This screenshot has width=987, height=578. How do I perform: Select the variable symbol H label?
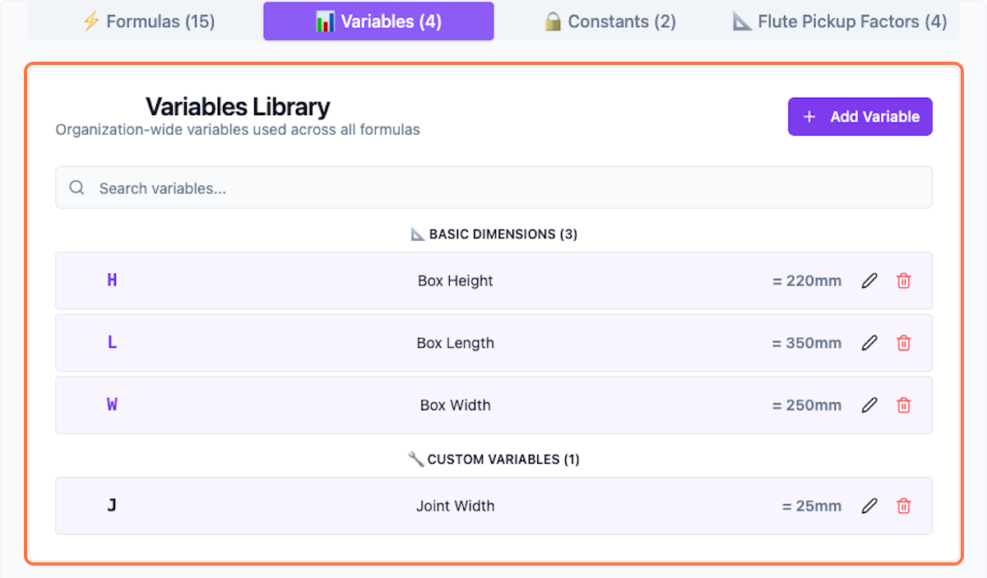tap(112, 280)
